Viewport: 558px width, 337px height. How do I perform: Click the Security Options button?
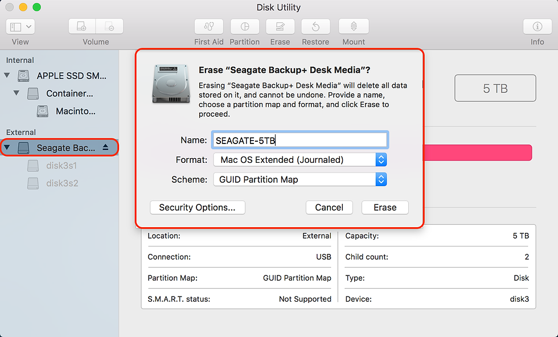(x=198, y=207)
